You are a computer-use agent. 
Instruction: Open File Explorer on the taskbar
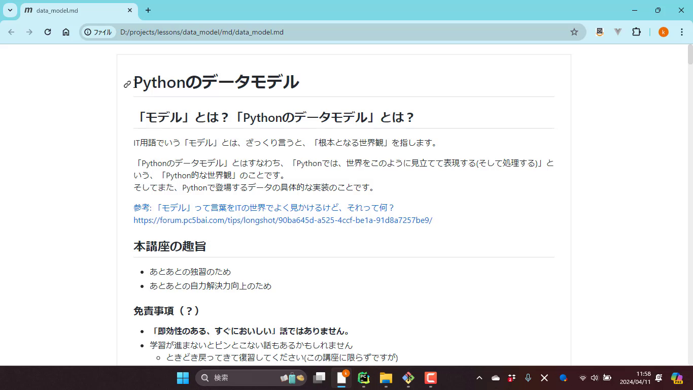click(385, 378)
